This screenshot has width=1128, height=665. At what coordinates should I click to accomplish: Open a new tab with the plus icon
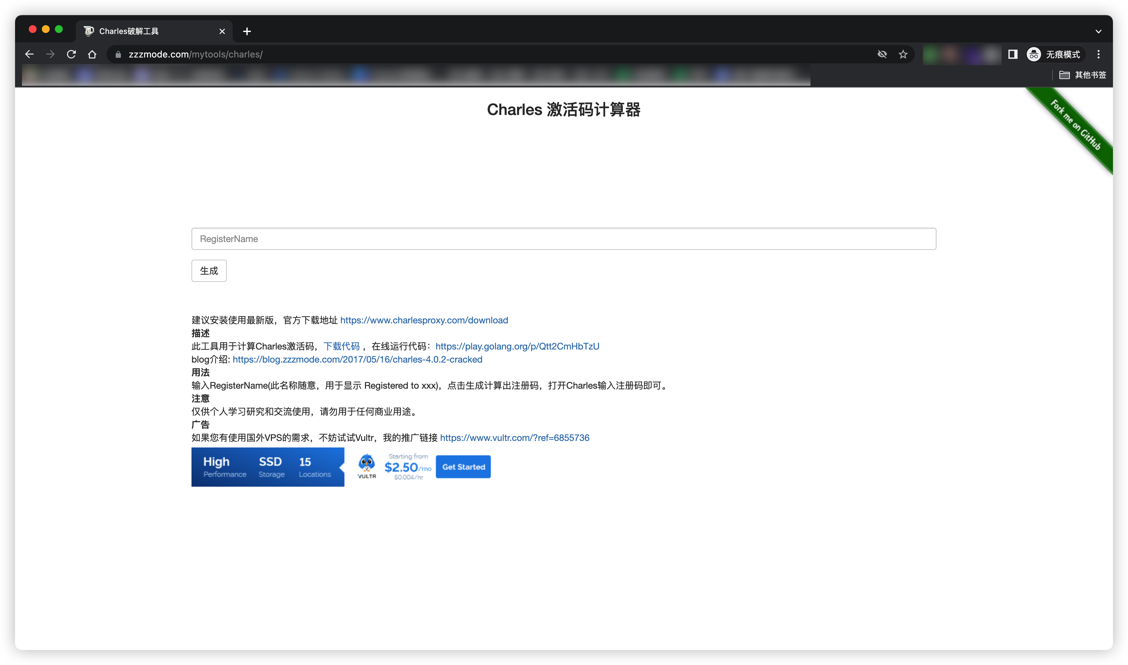tap(247, 31)
